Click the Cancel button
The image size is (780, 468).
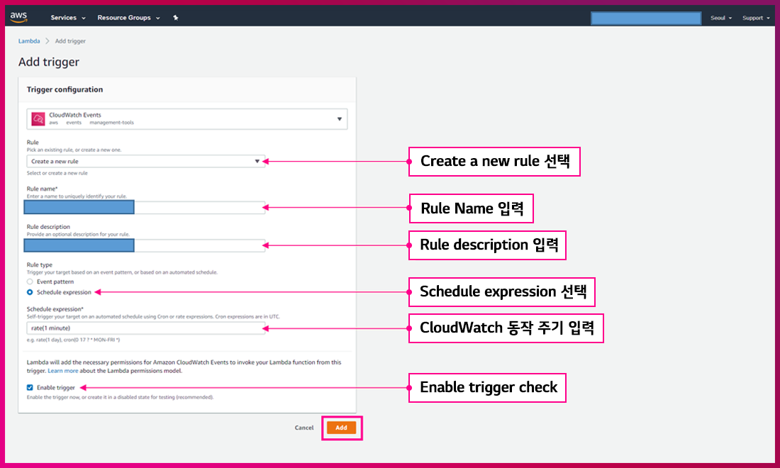pos(304,428)
